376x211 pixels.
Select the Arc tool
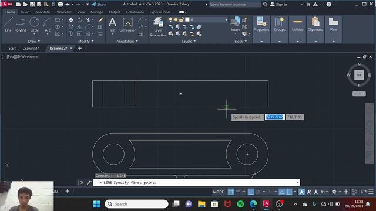pyautogui.click(x=48, y=25)
